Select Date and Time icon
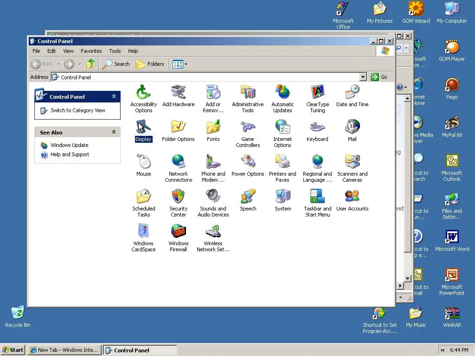The height and width of the screenshot is (356, 475). point(353,95)
